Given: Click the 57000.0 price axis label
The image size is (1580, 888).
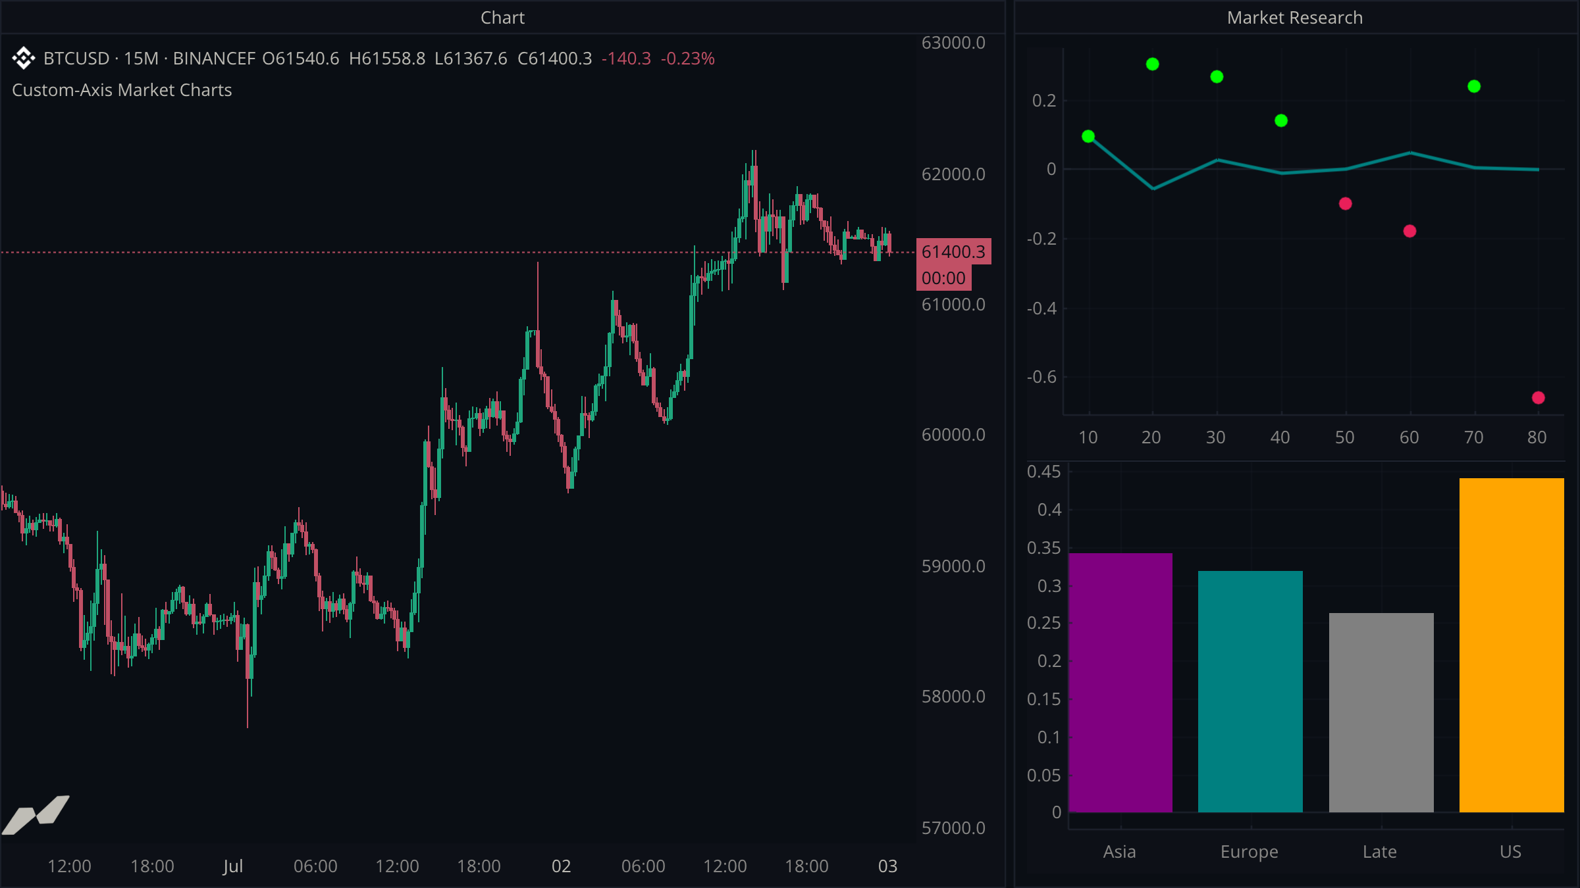Looking at the screenshot, I should 953,828.
